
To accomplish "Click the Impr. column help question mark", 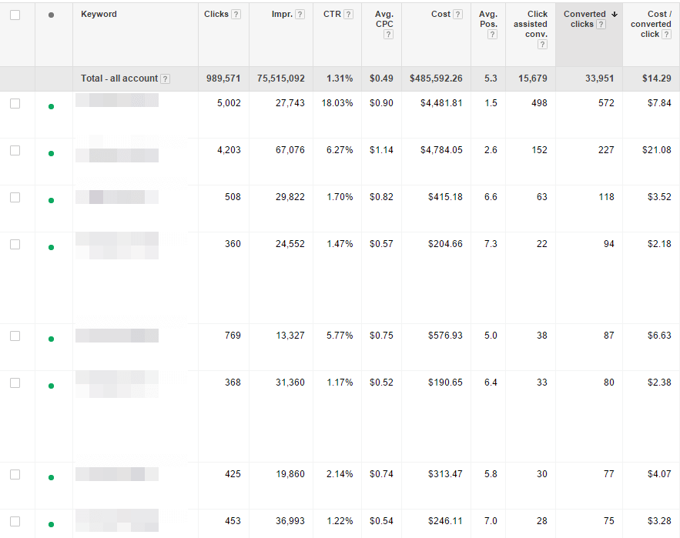I will tap(300, 15).
